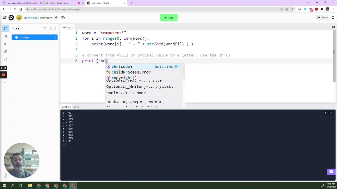
Task: Select chr(code) autocomplete suggestion
Action: (143, 66)
